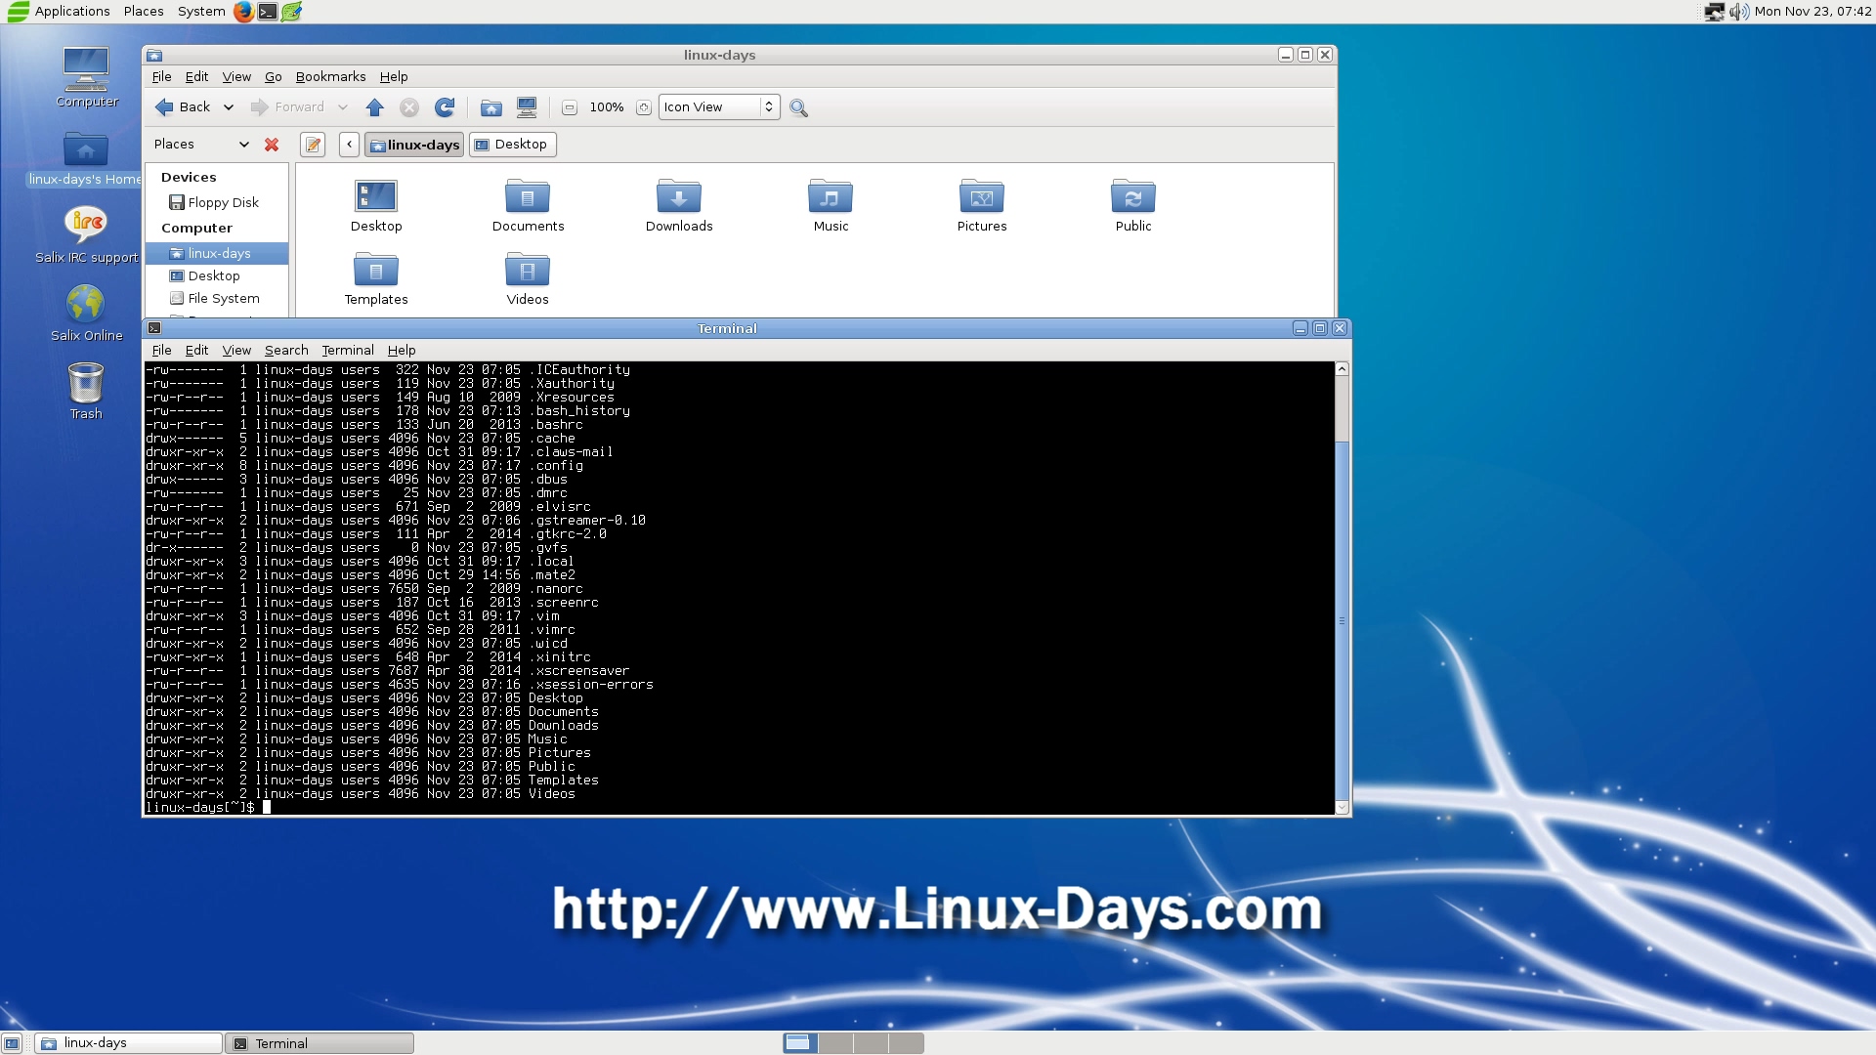Open Computer desktop icon
Screen dimensions: 1876x1055
(86, 77)
